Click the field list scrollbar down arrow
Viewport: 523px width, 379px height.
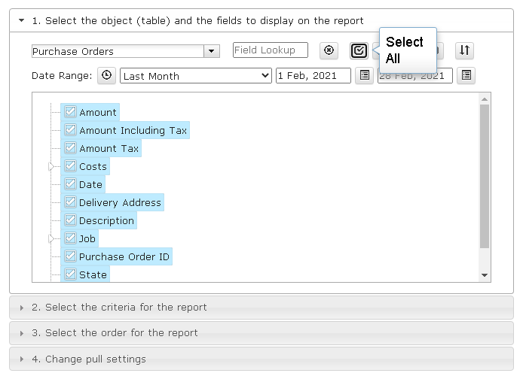tap(485, 275)
